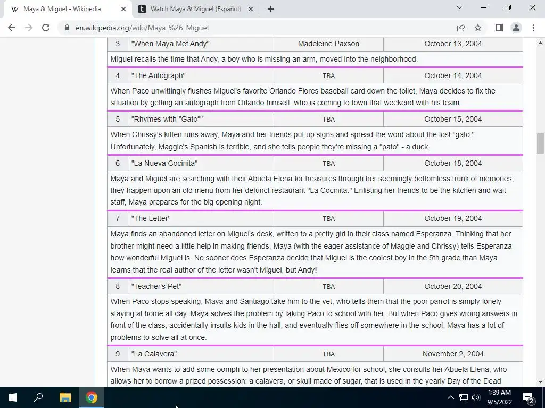Screen dimensions: 545x408
Task: Click air date October 15, 2004
Action: 453,120
